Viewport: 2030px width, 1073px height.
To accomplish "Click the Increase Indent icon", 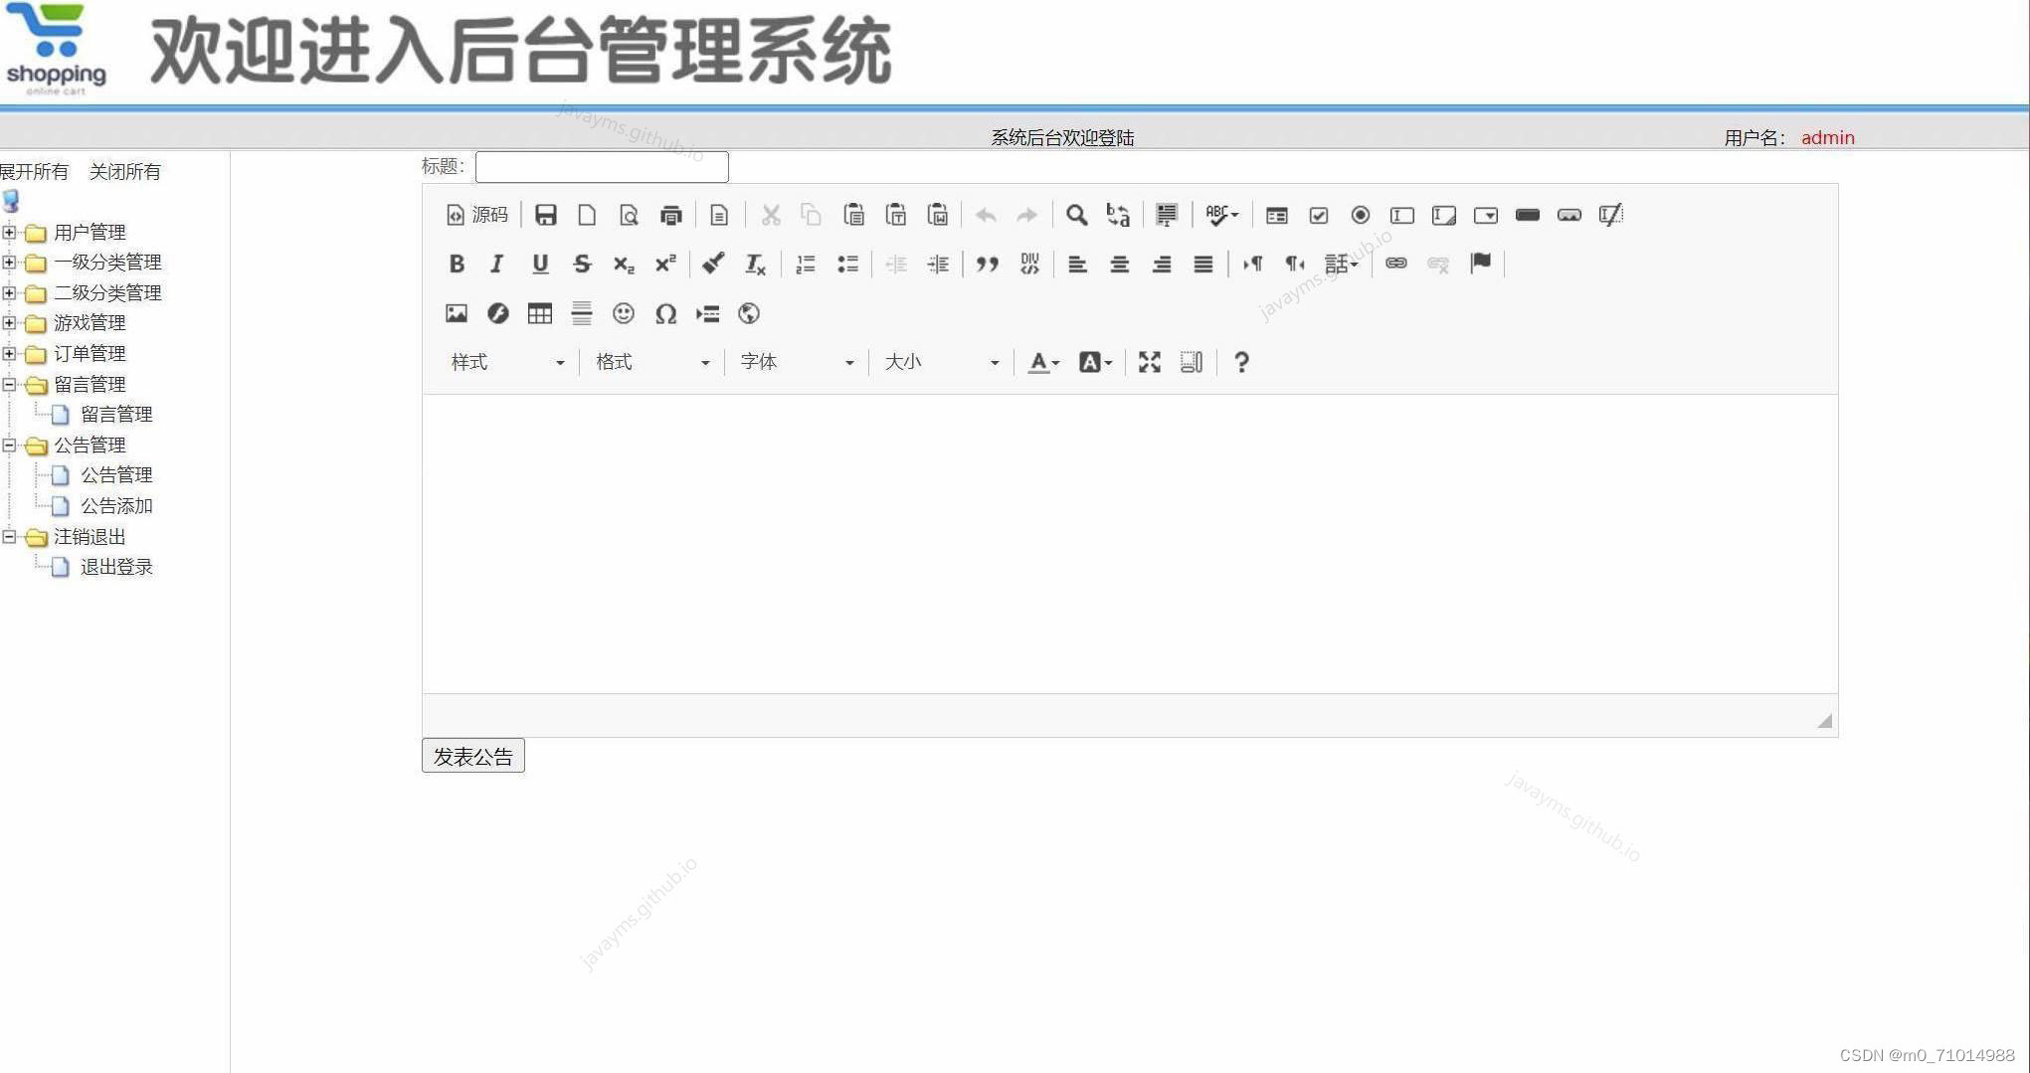I will 938,264.
